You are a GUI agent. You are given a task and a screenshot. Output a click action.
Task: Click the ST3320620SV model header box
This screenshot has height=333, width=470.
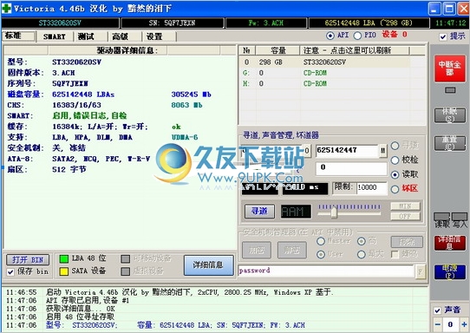click(x=60, y=23)
